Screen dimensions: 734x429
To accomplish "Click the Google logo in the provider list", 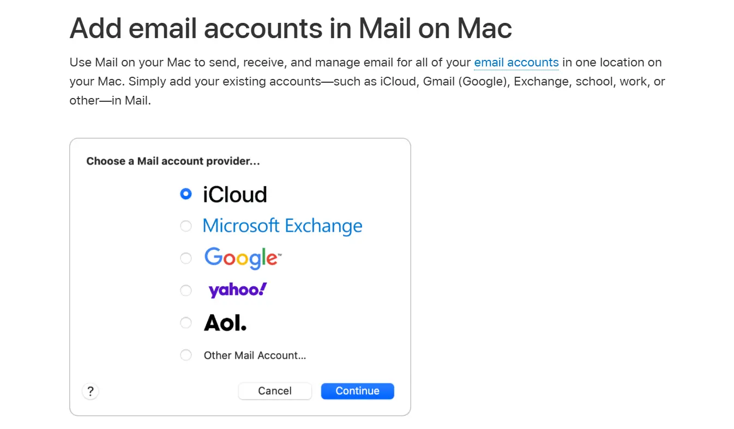I will [242, 258].
